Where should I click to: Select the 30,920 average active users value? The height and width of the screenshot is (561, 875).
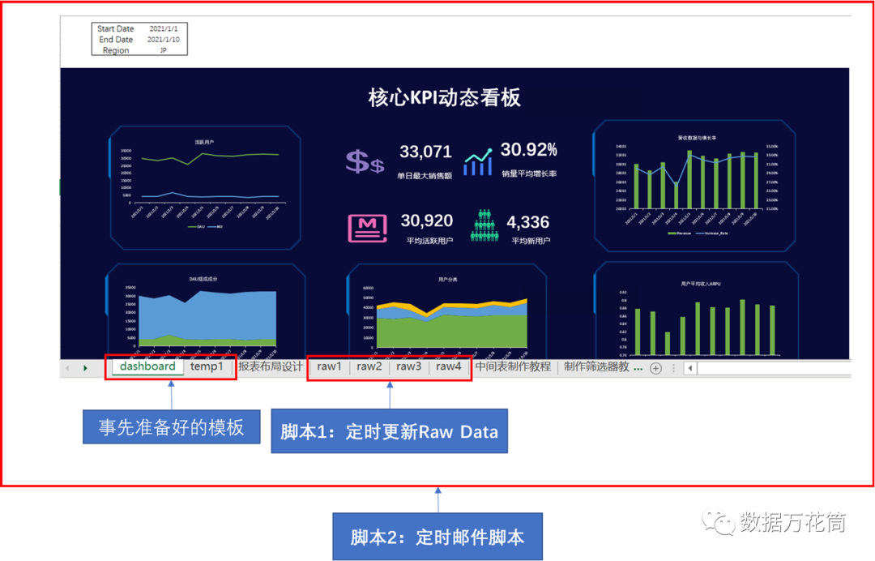click(x=426, y=221)
